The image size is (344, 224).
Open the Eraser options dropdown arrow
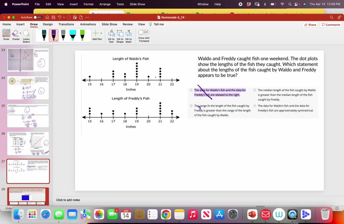click(x=20, y=33)
